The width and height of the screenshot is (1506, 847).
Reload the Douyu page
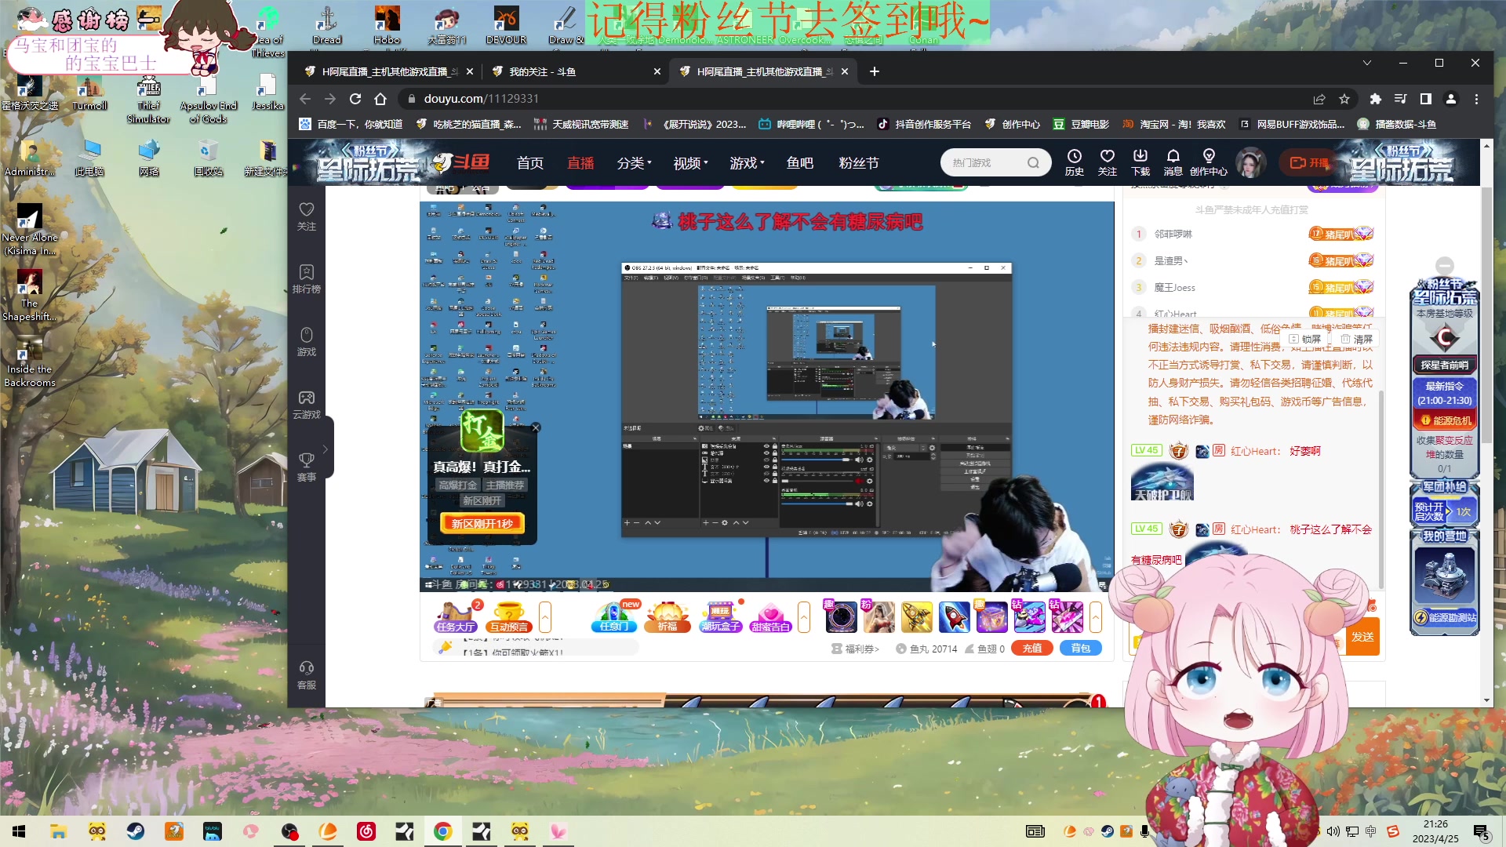(355, 99)
